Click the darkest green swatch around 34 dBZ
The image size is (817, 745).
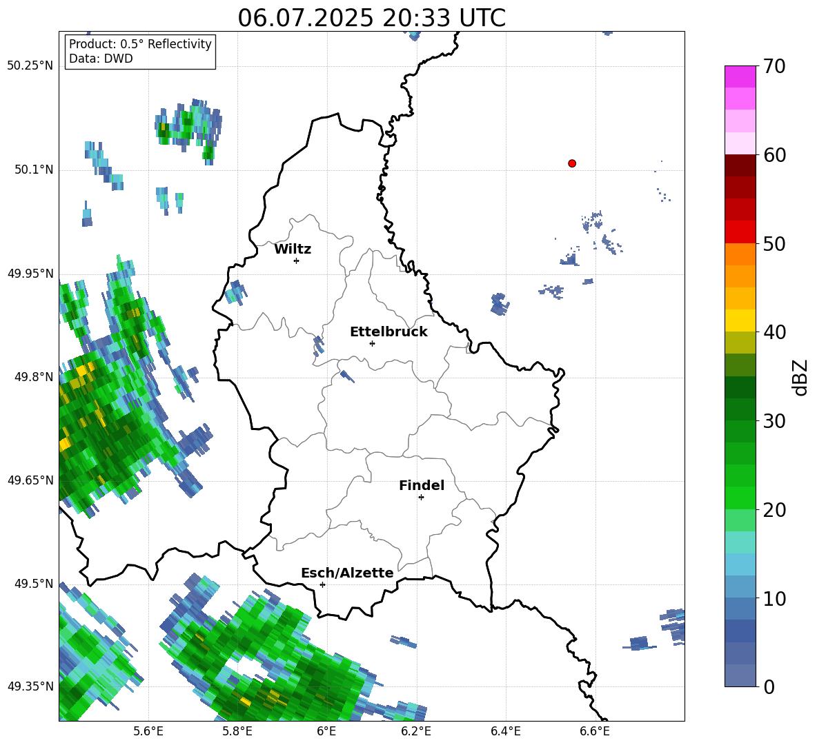[x=740, y=387]
